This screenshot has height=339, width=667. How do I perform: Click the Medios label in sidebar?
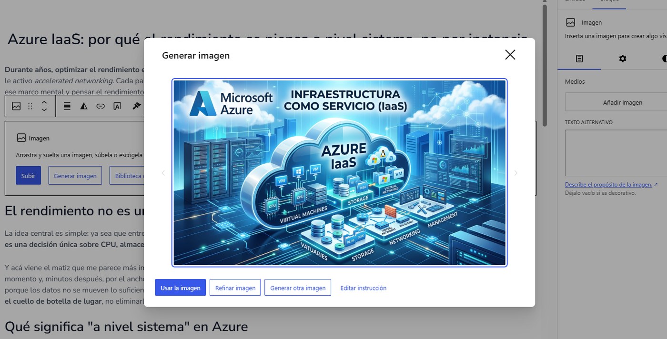pyautogui.click(x=575, y=81)
